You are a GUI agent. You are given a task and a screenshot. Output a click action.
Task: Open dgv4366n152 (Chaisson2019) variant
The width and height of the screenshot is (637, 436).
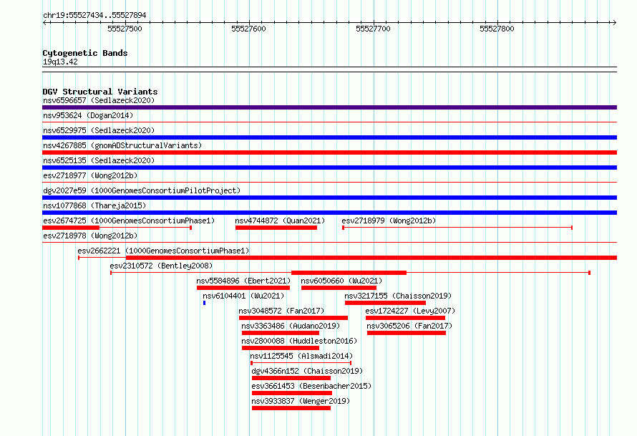click(307, 371)
